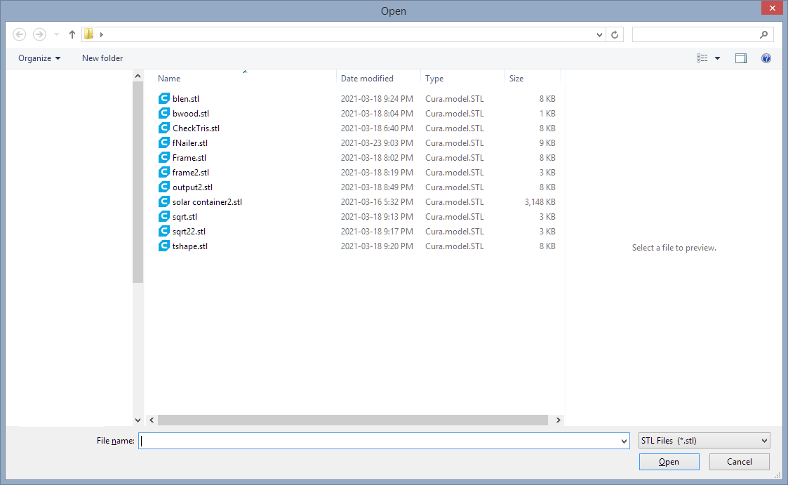Image resolution: width=788 pixels, height=485 pixels.
Task: Click the sqrt.stl file name
Action: pyautogui.click(x=185, y=217)
